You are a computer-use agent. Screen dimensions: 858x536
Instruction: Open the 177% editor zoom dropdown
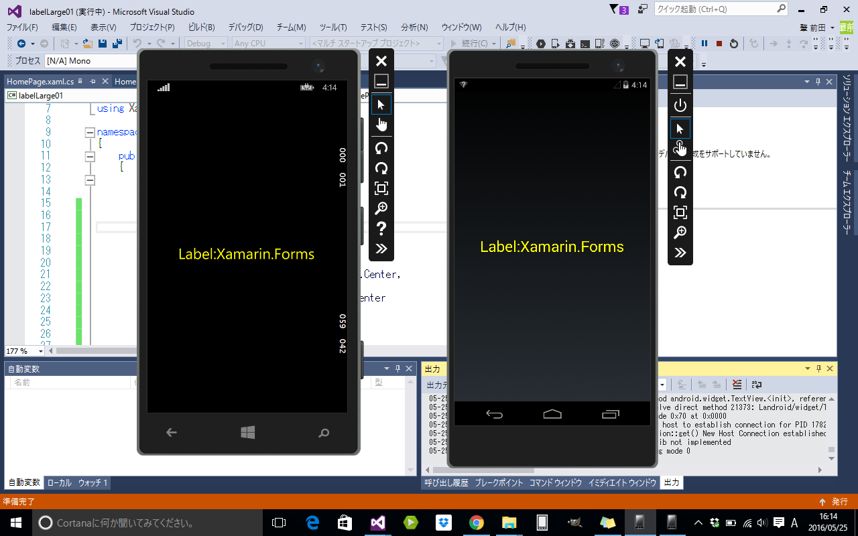pyautogui.click(x=24, y=350)
